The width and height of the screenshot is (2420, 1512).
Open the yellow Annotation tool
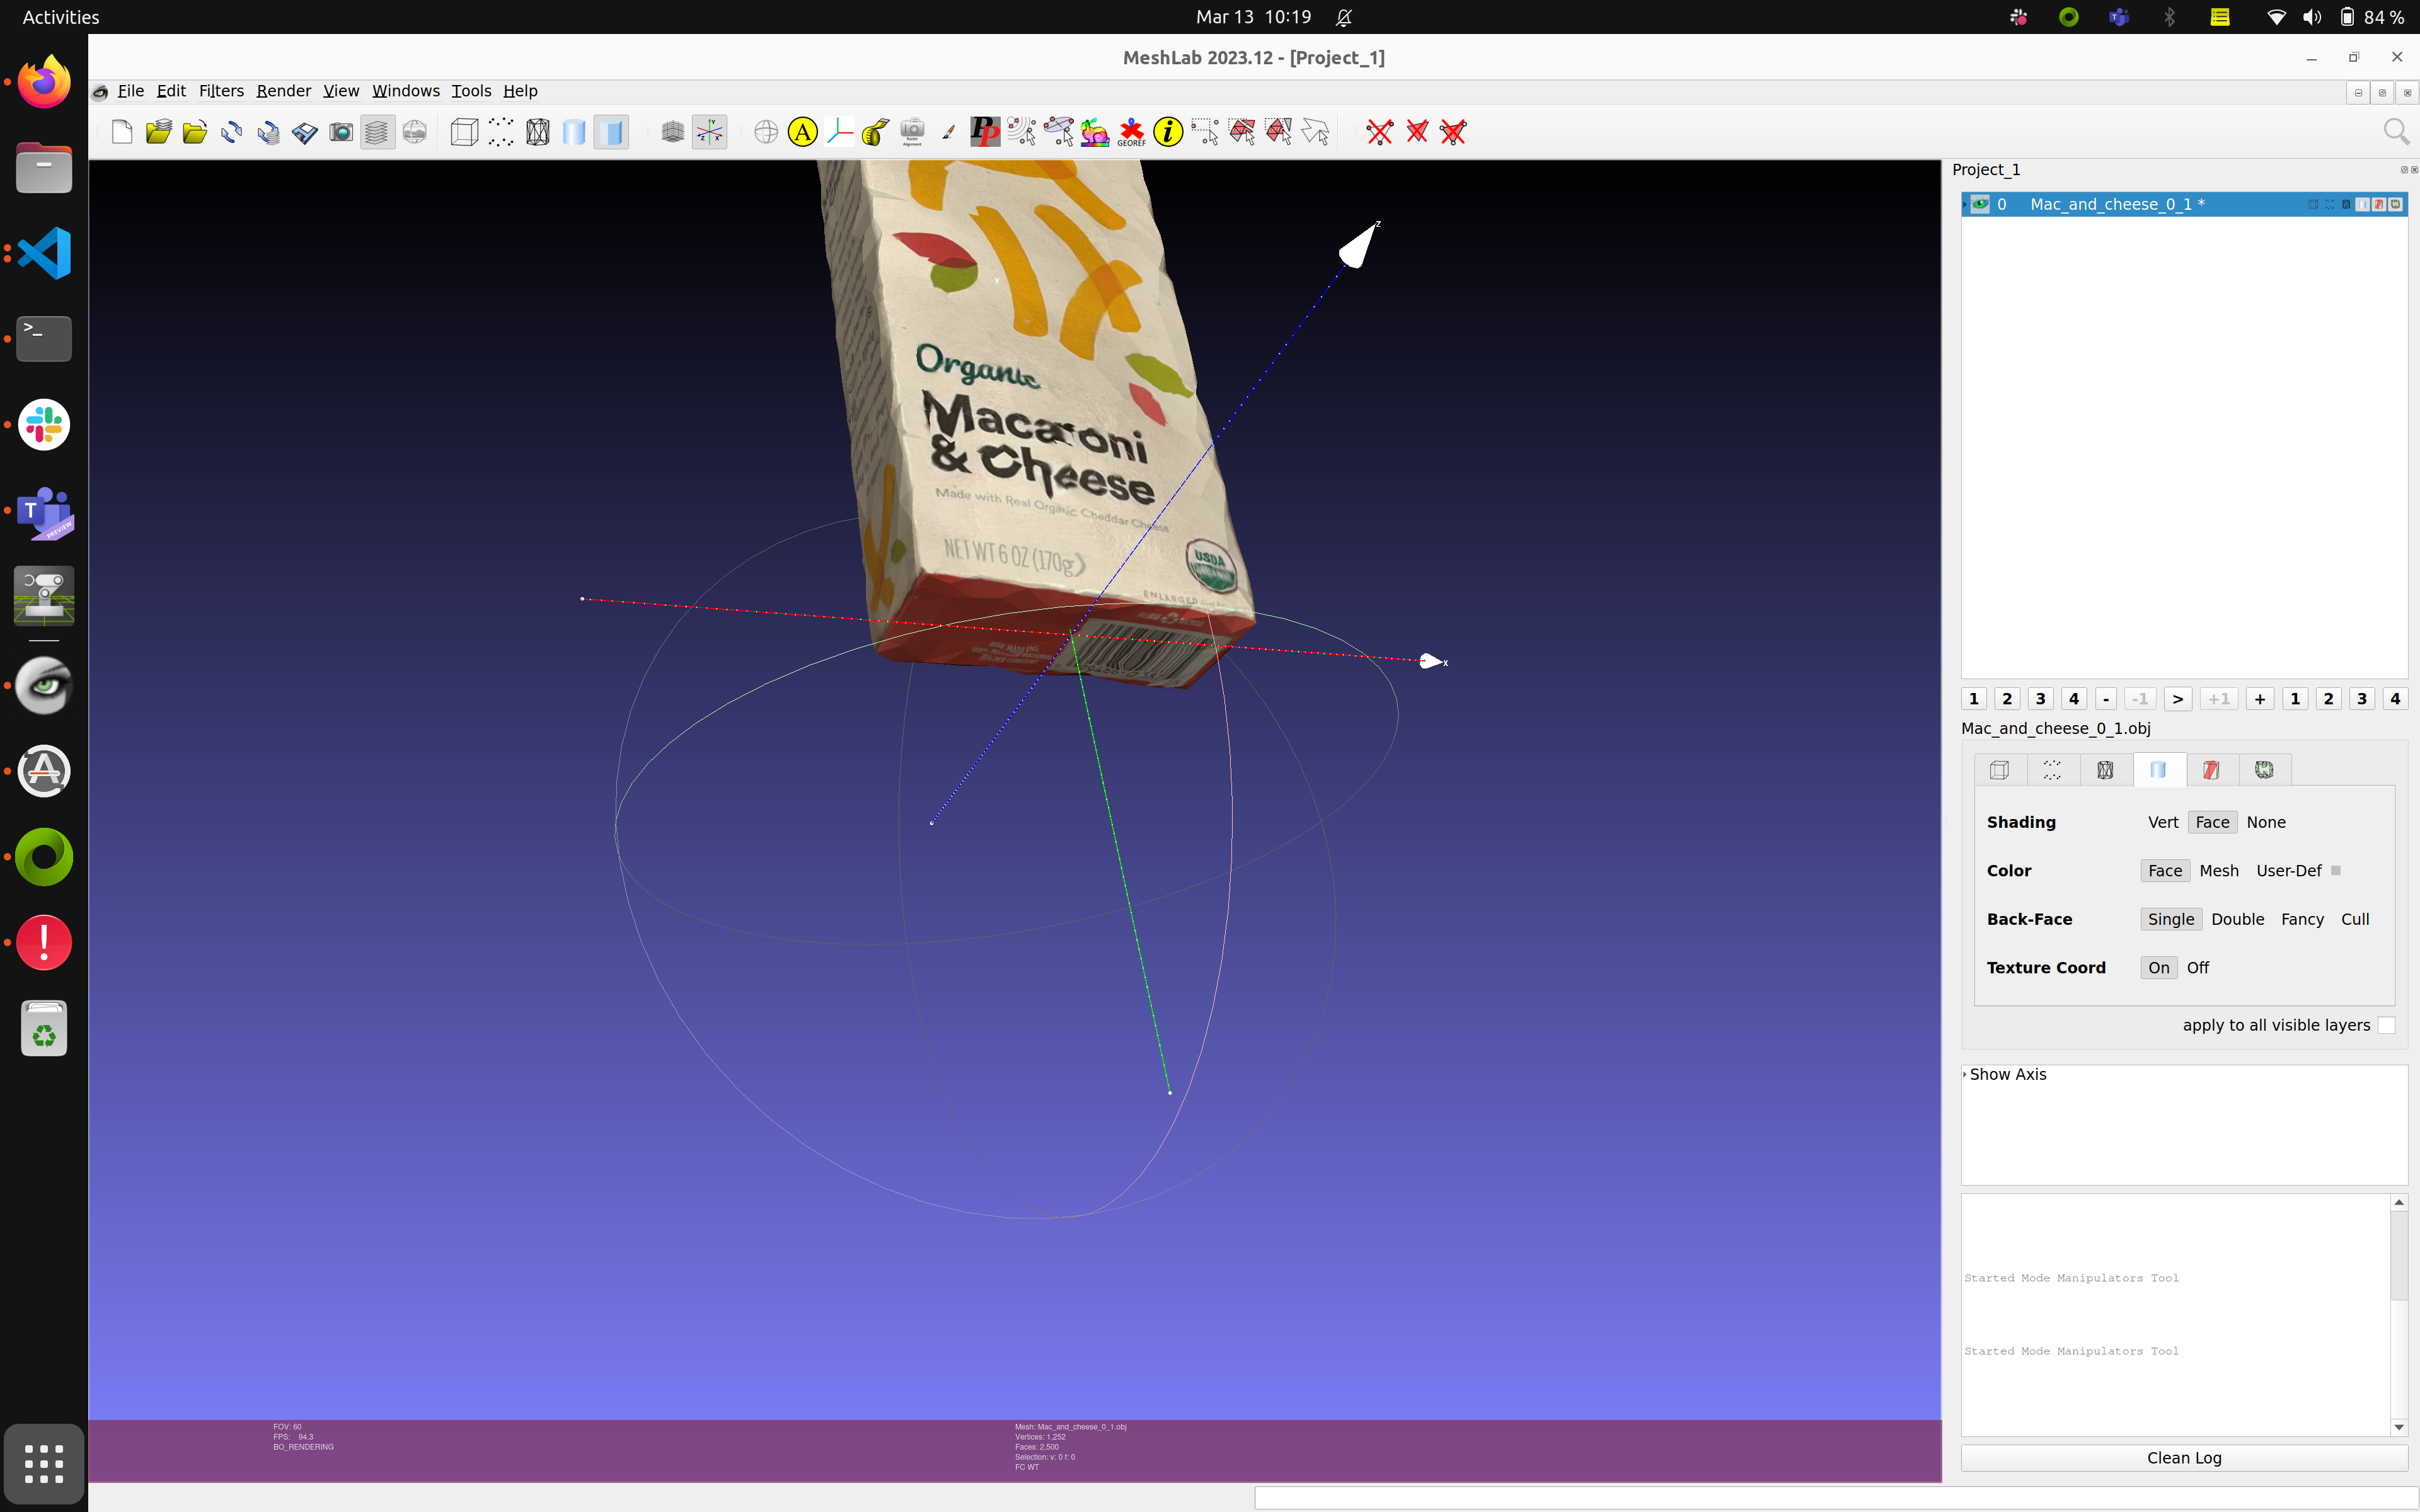click(x=802, y=132)
